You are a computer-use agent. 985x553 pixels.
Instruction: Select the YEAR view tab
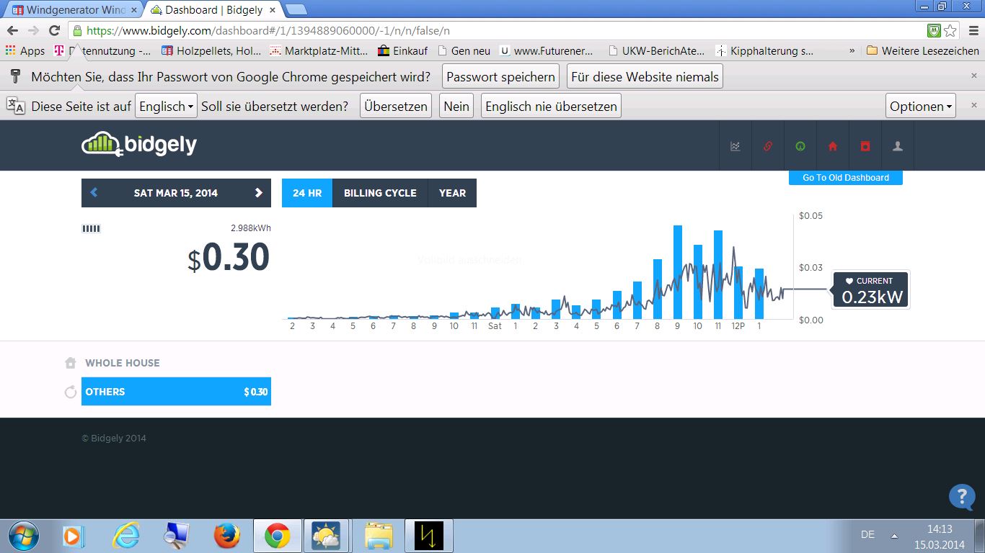pyautogui.click(x=452, y=193)
